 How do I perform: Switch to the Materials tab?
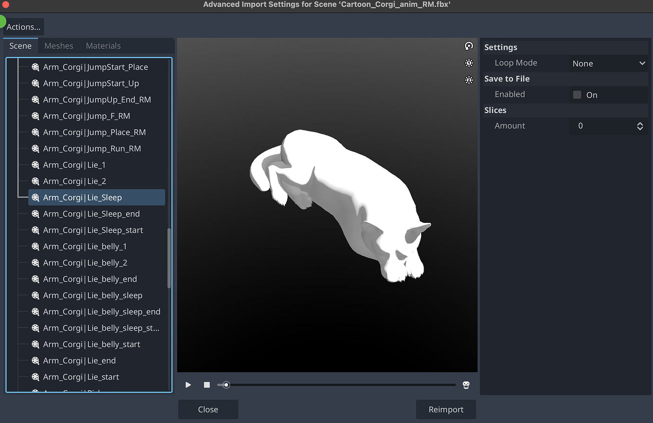(x=103, y=45)
